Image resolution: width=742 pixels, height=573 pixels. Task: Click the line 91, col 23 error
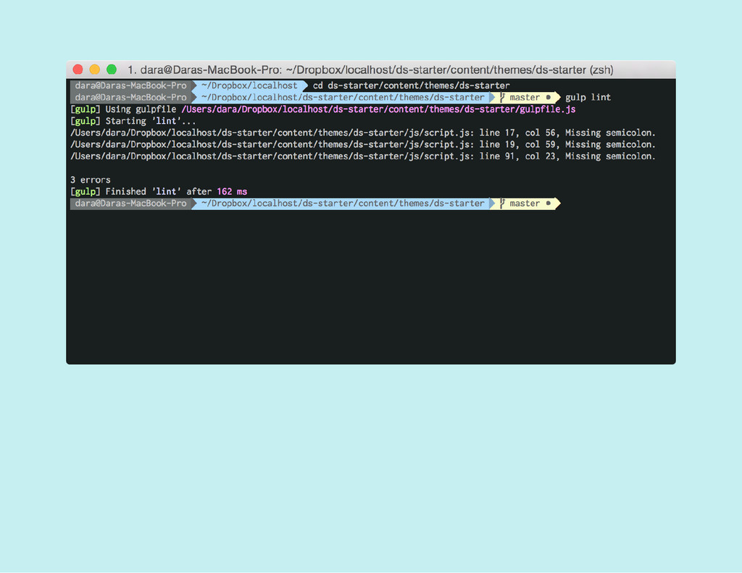(363, 156)
